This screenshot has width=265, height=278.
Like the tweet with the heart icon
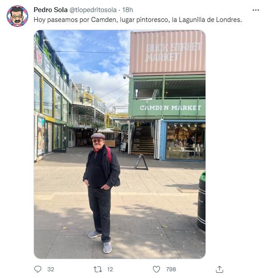(x=156, y=269)
